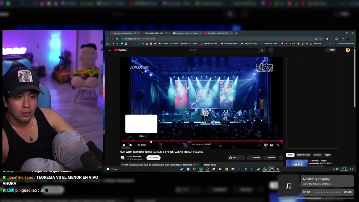The width and height of the screenshot is (359, 202).
Task: Pause the YouTube live video
Action: (124, 145)
